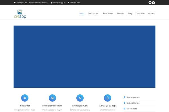169x112 pixels.
Task: Open the Restaurantes link
Action: pos(133,97)
